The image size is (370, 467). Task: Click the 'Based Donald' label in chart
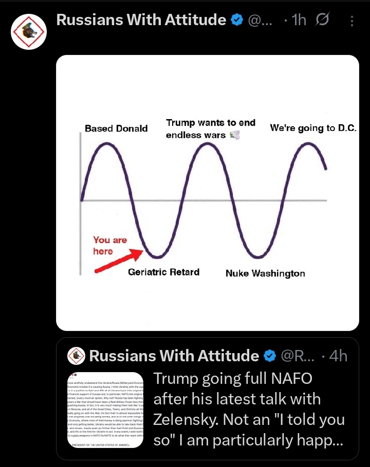click(116, 128)
